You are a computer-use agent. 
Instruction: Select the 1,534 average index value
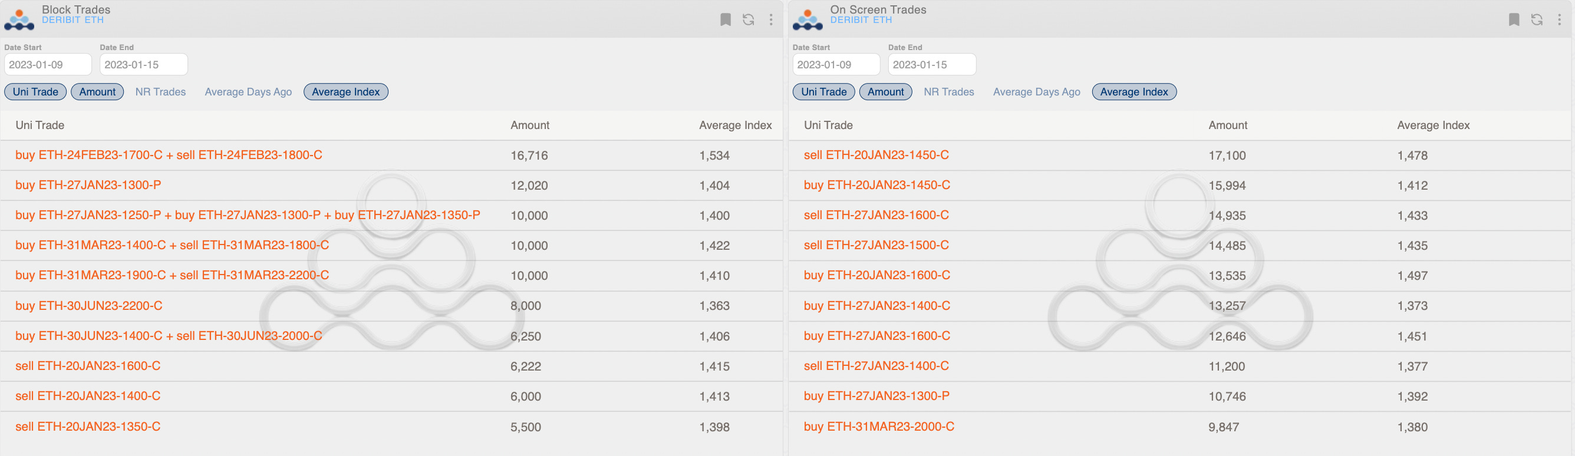pyautogui.click(x=714, y=156)
